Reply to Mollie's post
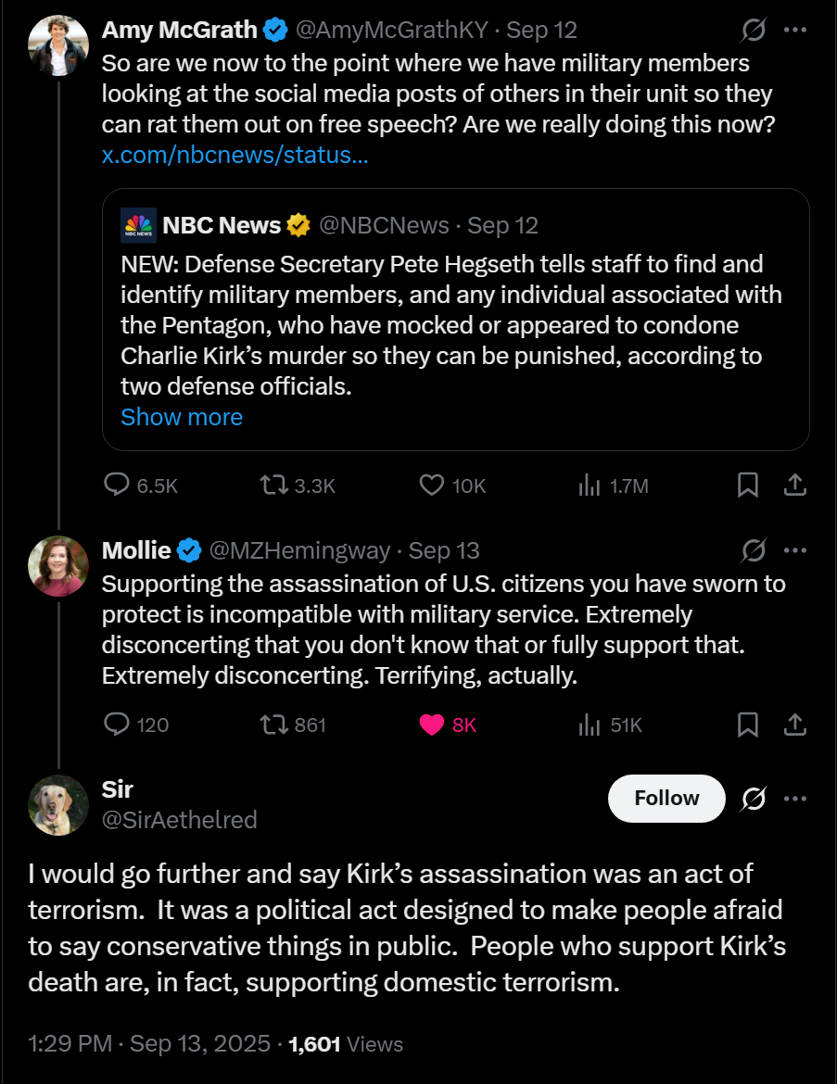This screenshot has height=1084, width=837. (x=136, y=725)
